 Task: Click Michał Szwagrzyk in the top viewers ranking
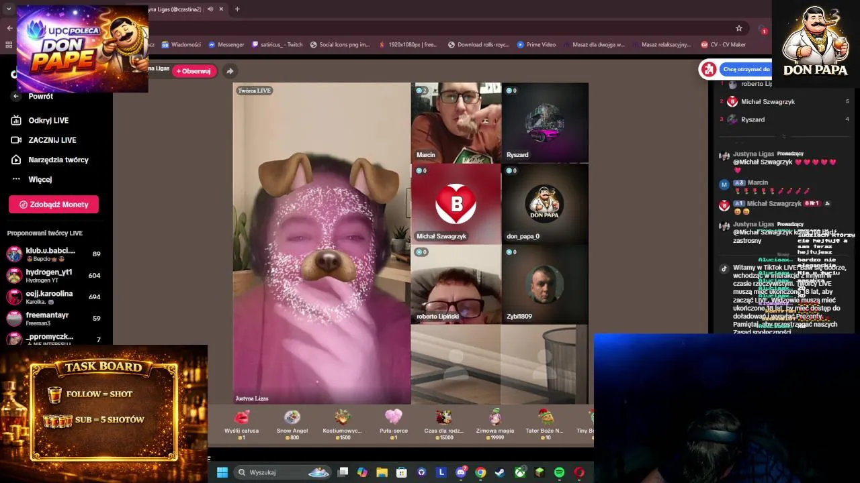coord(768,102)
